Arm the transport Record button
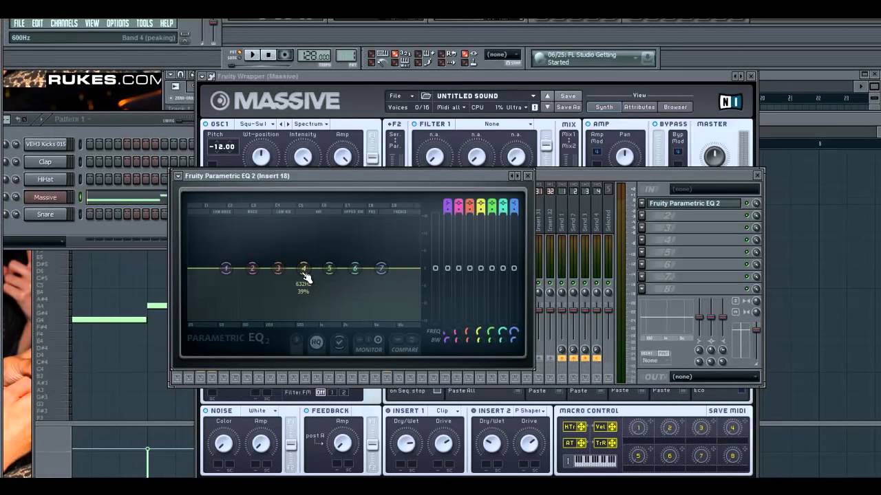 [x=285, y=55]
